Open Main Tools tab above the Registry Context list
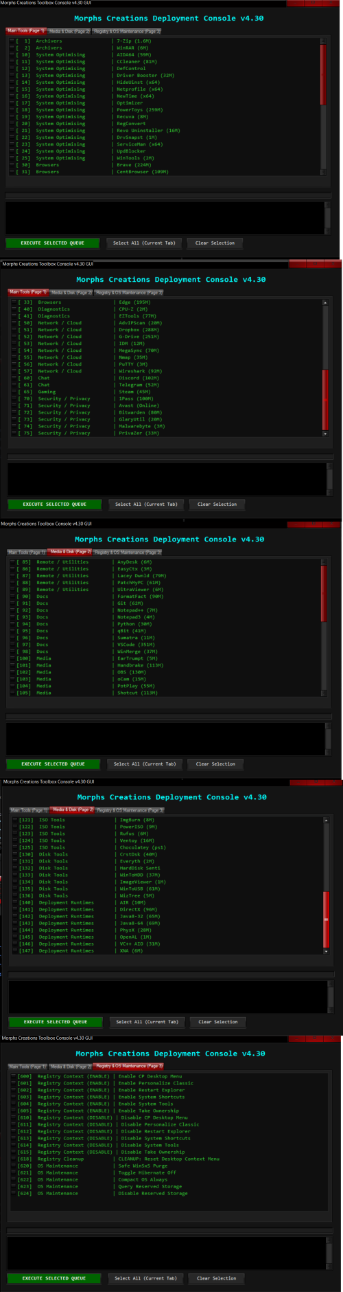Image resolution: width=343 pixels, height=1292 pixels. (28, 1067)
